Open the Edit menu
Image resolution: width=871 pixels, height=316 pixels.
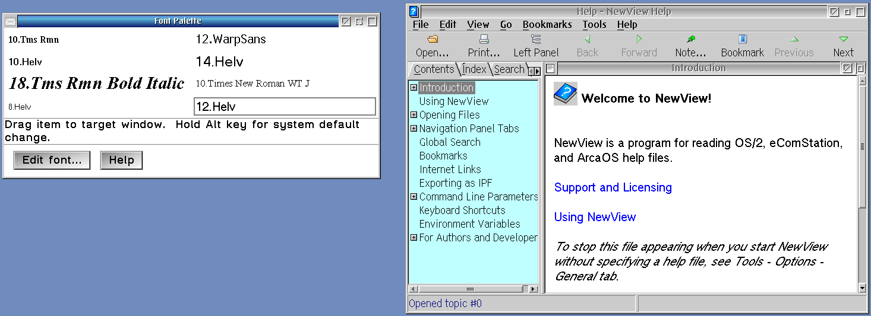[x=448, y=24]
